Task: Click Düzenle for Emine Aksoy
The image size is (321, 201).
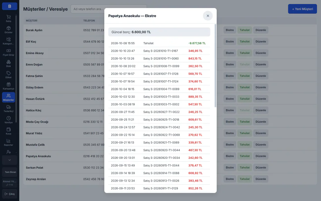Action: pyautogui.click(x=260, y=53)
